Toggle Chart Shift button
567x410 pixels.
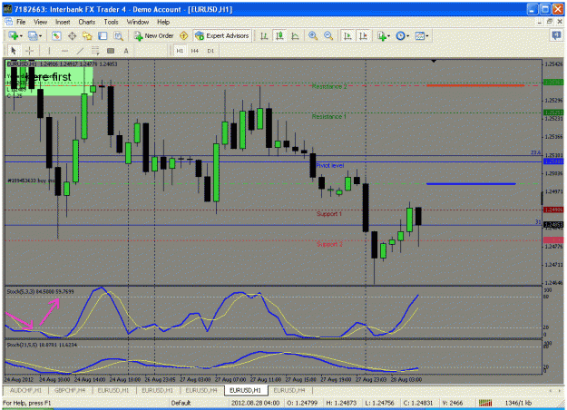(363, 35)
